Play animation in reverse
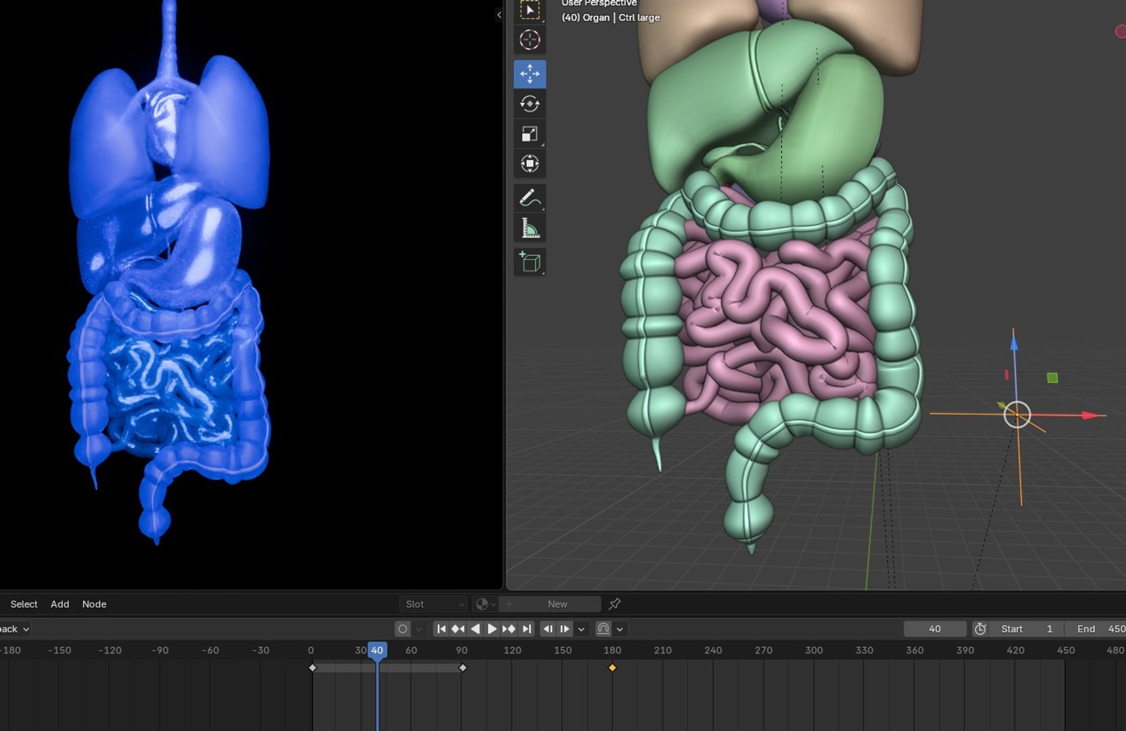The width and height of the screenshot is (1126, 731). click(475, 629)
